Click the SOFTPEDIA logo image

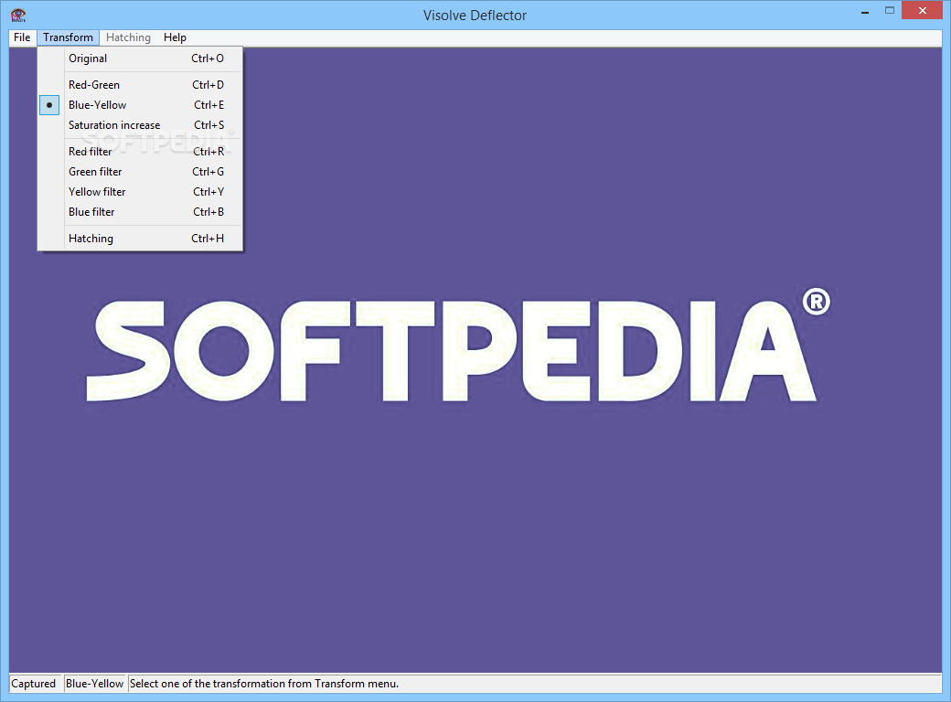(x=458, y=345)
